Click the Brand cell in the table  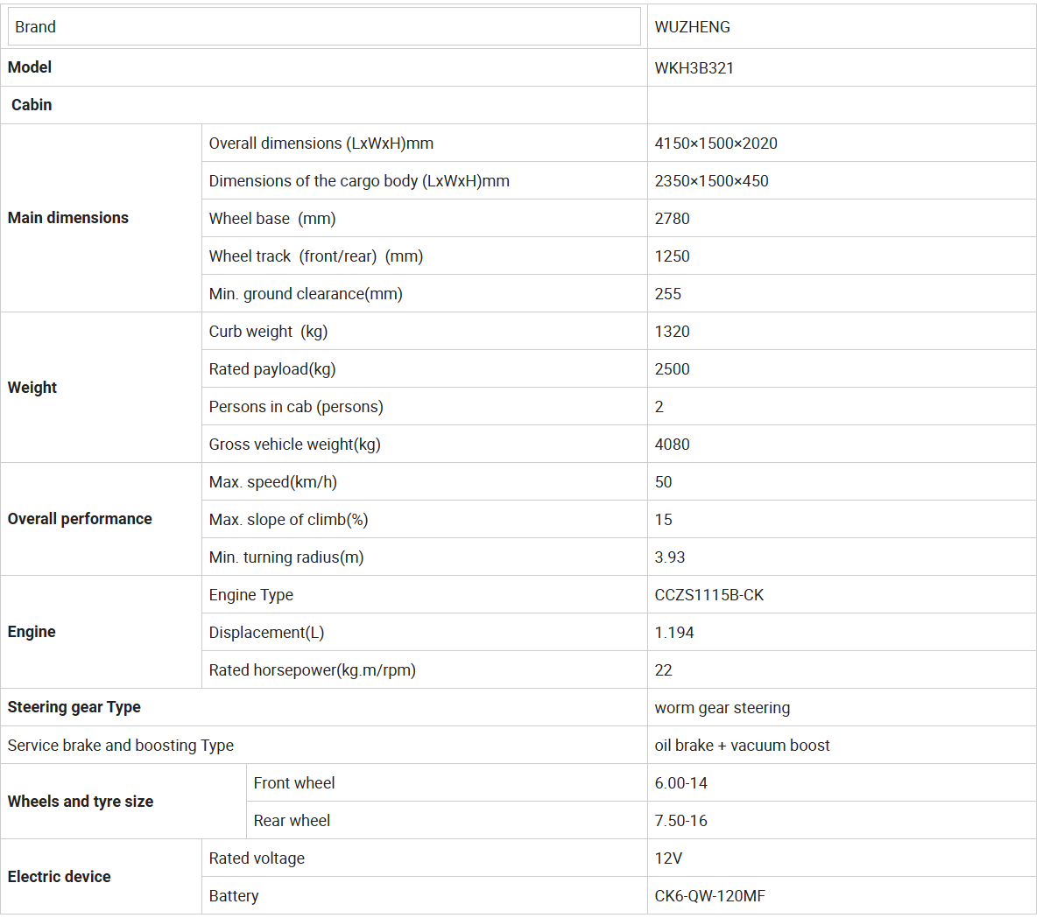tap(324, 26)
